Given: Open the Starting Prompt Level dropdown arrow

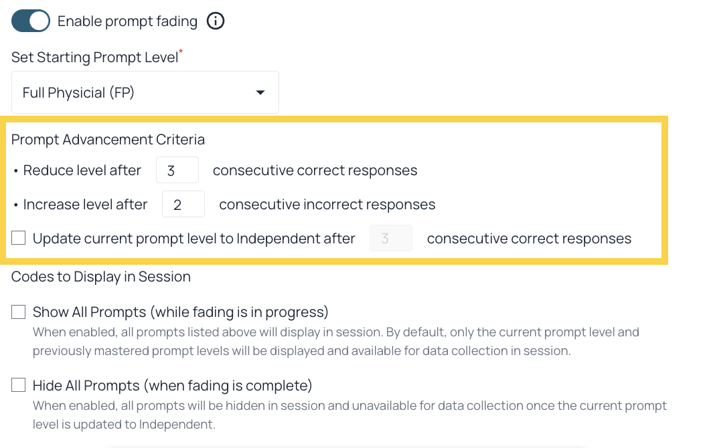Looking at the screenshot, I should (260, 93).
